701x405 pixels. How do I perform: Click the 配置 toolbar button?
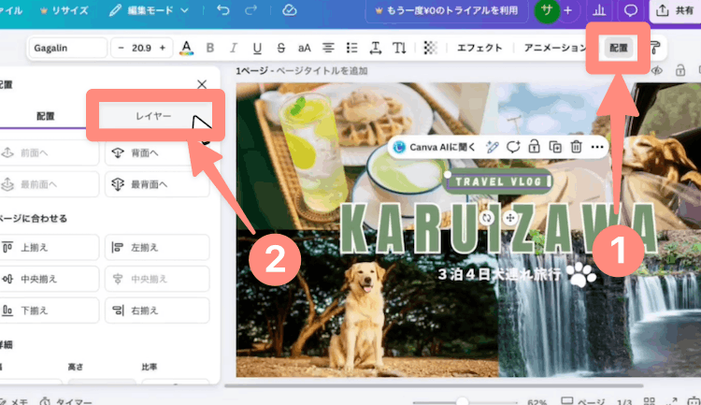(x=619, y=48)
